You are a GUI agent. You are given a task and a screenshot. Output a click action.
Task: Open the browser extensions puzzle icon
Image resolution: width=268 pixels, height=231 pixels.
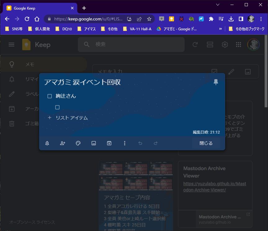pyautogui.click(x=211, y=19)
